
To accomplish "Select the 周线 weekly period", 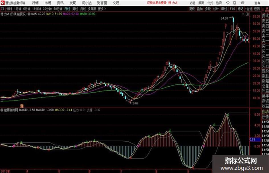I will (75, 9).
